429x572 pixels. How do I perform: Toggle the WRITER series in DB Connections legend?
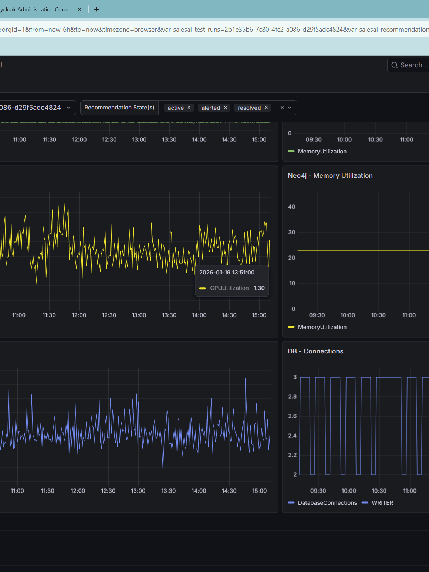[x=382, y=503]
